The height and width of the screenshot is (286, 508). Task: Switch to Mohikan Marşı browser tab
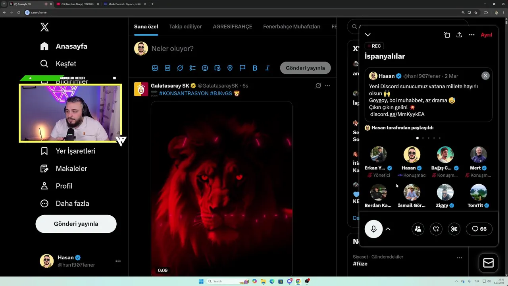click(77, 4)
